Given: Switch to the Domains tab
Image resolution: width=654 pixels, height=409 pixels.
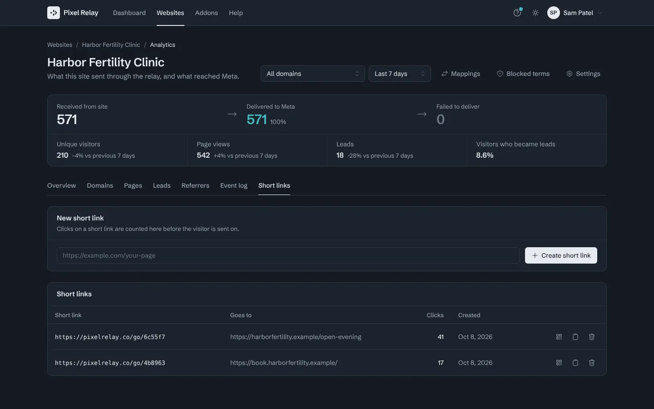Looking at the screenshot, I should pos(100,185).
